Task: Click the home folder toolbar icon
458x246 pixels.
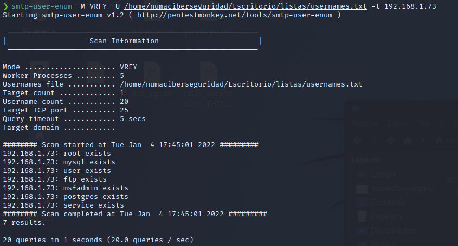Action: [407, 141]
